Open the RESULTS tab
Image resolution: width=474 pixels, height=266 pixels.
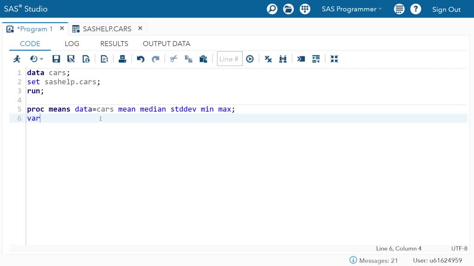click(x=114, y=44)
